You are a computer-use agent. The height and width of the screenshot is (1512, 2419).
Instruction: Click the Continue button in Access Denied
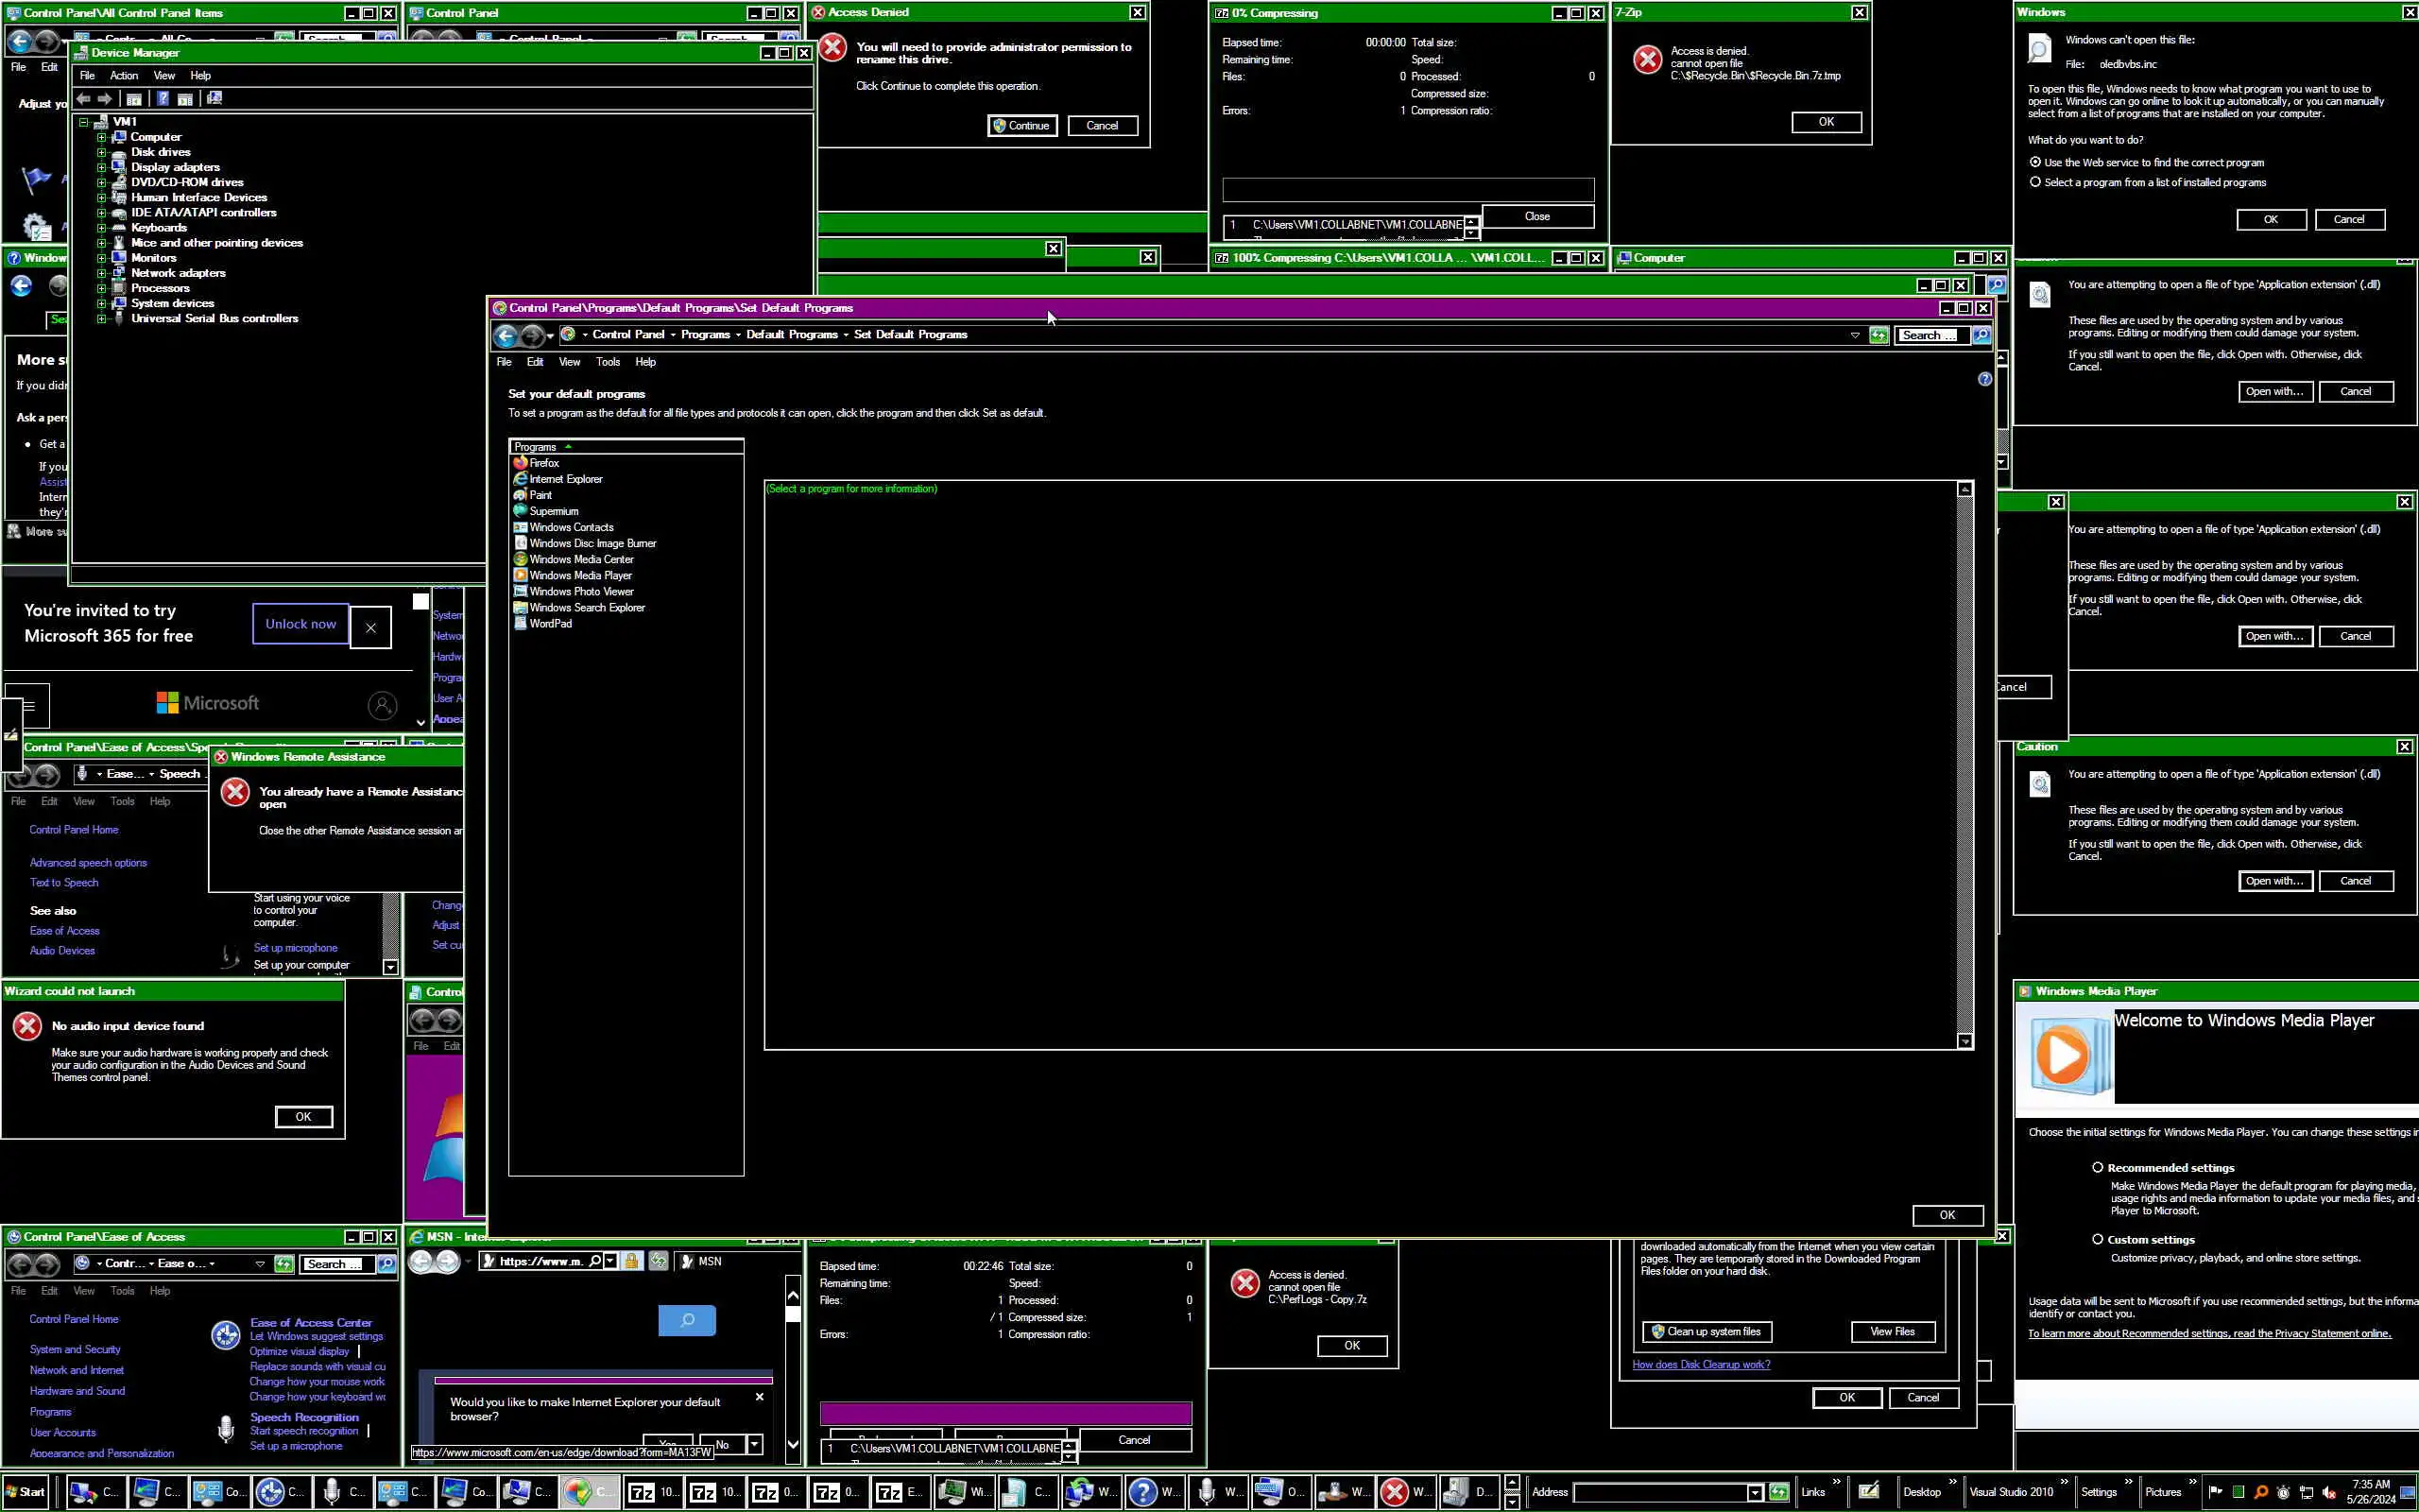point(1021,125)
